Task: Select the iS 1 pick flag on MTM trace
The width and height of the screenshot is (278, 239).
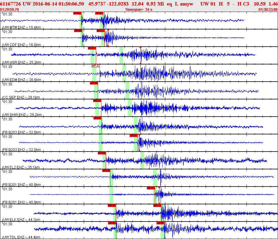Action: pos(99,13)
